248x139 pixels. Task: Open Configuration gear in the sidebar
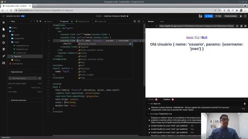(x=3, y=42)
